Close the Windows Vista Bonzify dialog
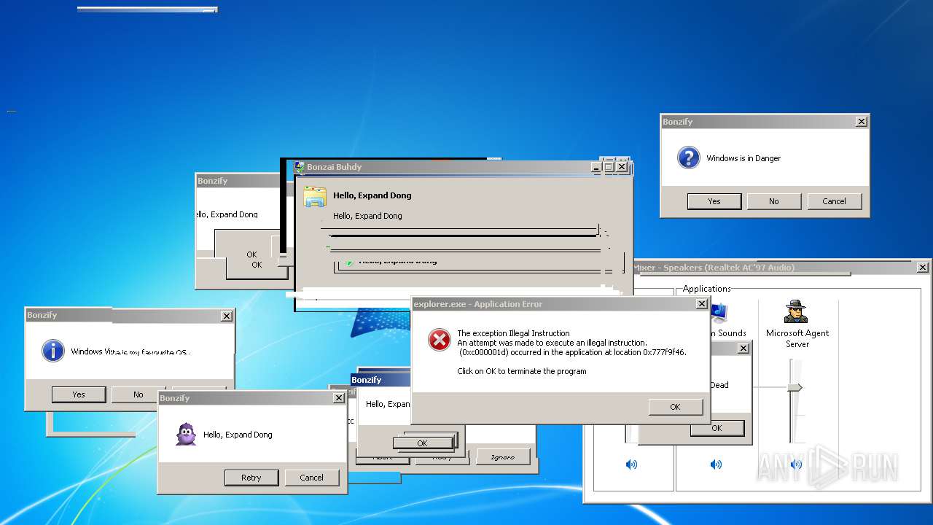Screen dimensions: 933x525 point(227,316)
